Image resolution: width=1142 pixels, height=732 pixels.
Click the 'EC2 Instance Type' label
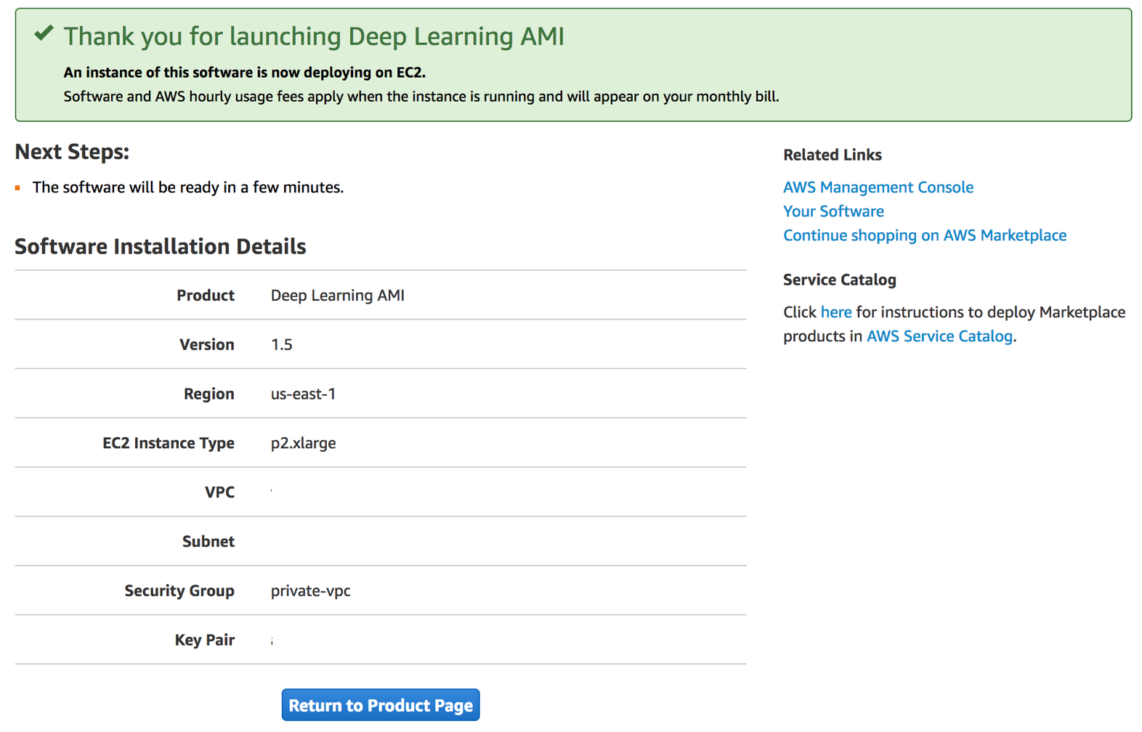[x=169, y=443]
